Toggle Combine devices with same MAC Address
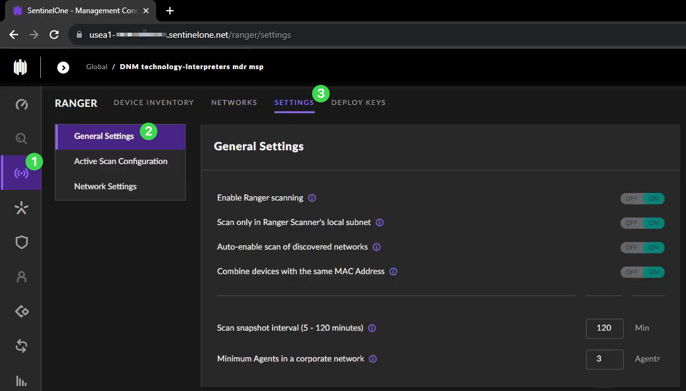The image size is (686, 391). coord(642,272)
